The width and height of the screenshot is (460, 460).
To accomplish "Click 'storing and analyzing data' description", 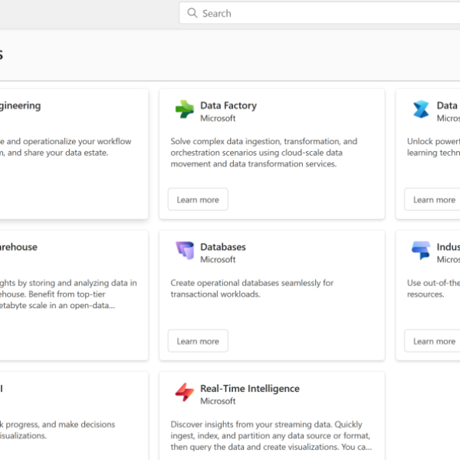I will pyautogui.click(x=68, y=294).
